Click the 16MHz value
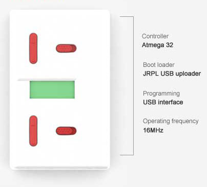 153,130
